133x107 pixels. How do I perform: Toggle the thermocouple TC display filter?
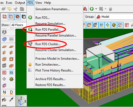(101, 25)
